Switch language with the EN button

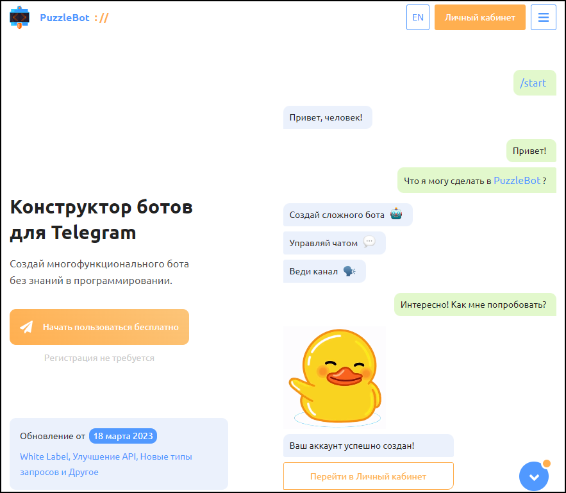(x=418, y=17)
